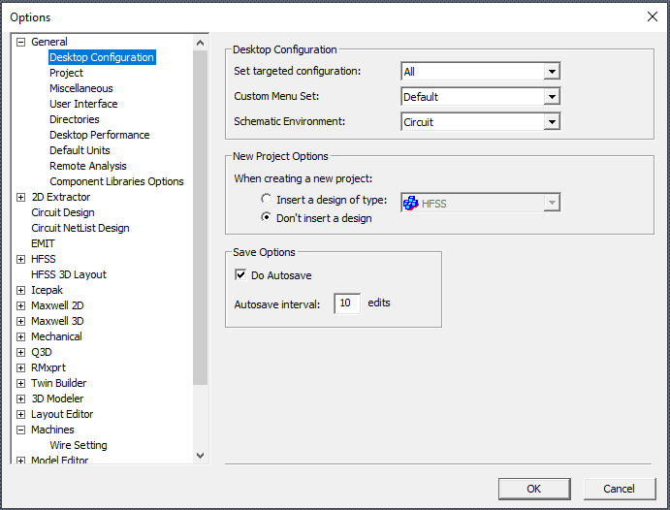Open the Custom Menu Set dropdown
670x510 pixels.
(551, 97)
